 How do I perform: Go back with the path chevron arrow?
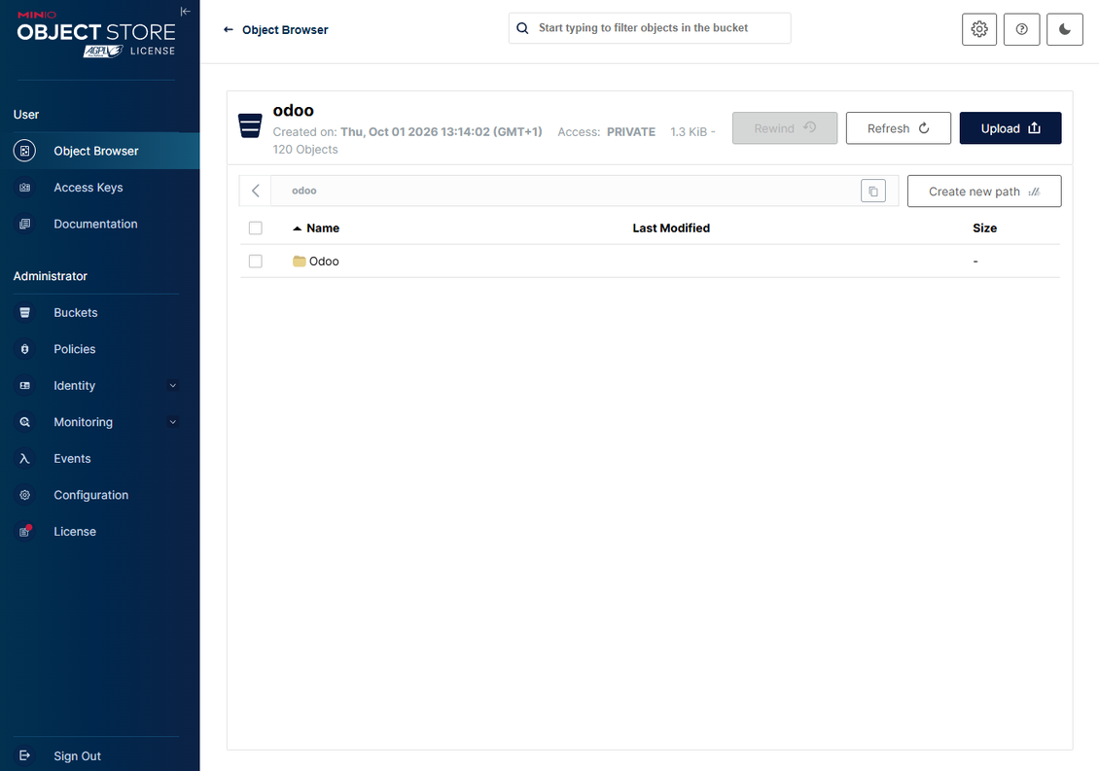pos(255,191)
